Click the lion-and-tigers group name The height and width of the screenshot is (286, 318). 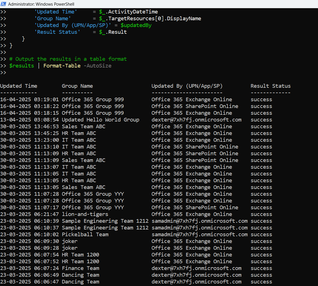coord(85,214)
